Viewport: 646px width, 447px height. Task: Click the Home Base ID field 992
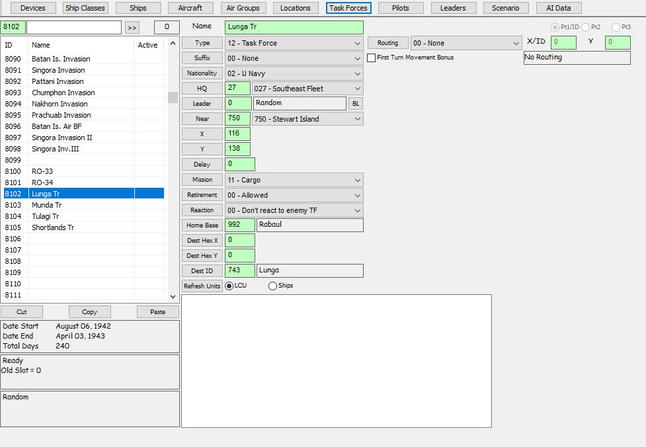(240, 225)
